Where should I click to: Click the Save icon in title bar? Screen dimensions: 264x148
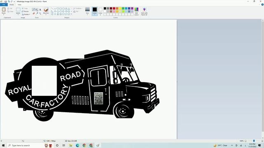(x=5, y=2)
